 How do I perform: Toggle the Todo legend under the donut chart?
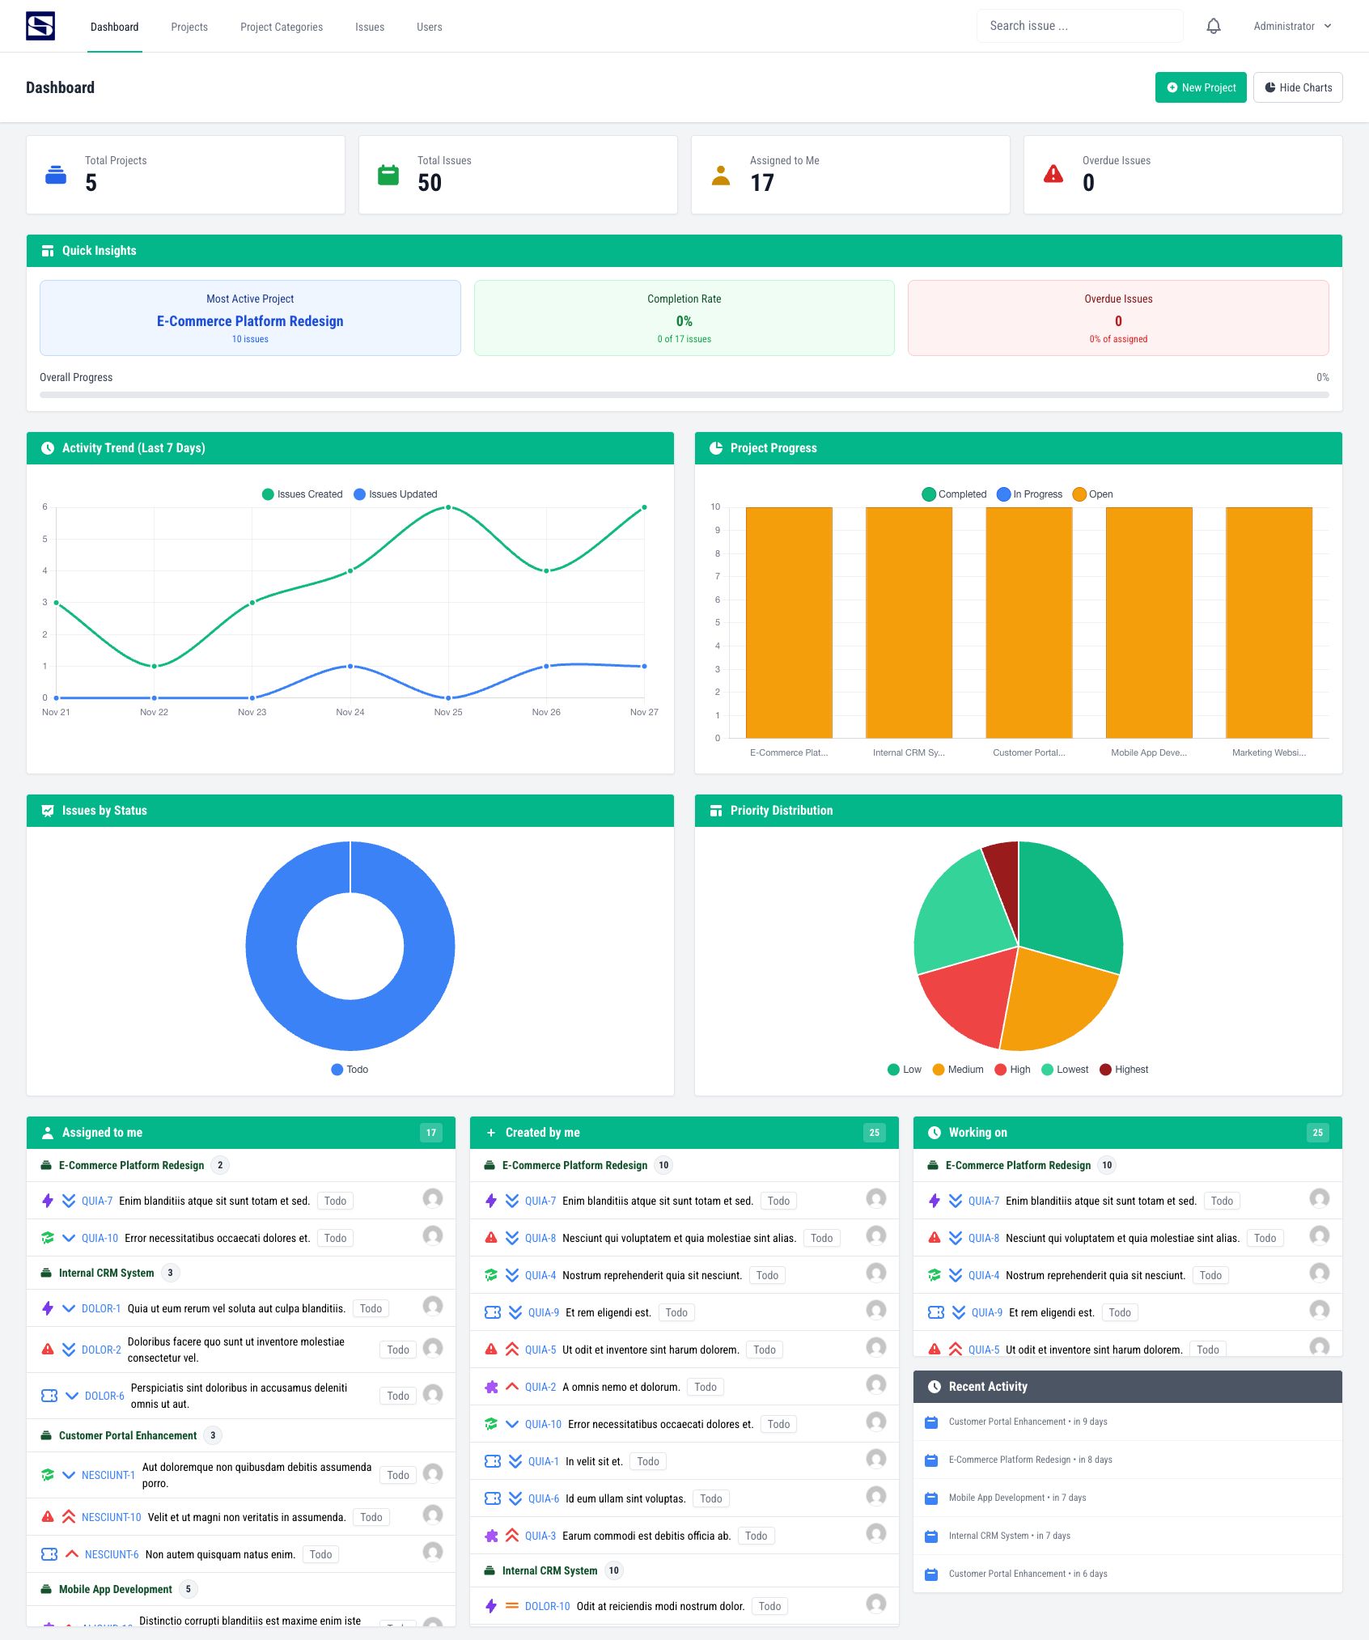pos(350,1070)
